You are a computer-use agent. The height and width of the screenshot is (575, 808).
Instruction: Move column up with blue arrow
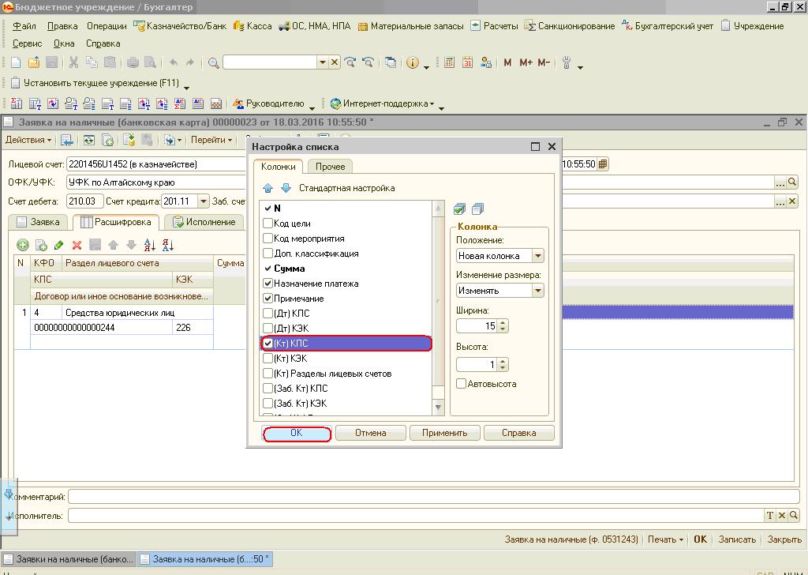pos(268,188)
